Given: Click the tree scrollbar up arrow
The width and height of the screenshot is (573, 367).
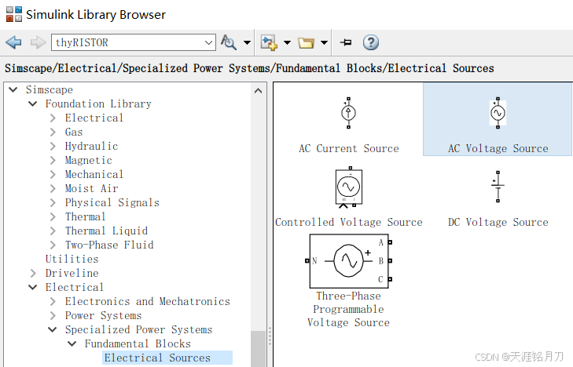Looking at the screenshot, I should (258, 90).
